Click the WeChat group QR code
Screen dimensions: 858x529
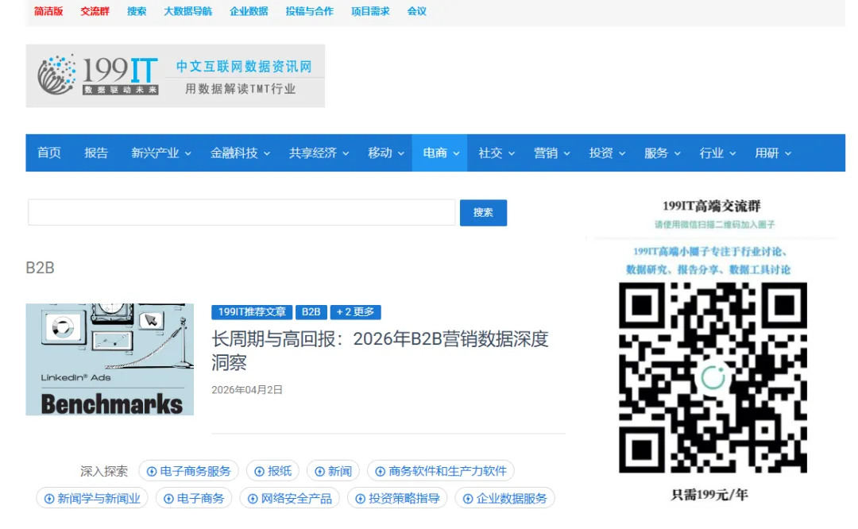(x=713, y=377)
